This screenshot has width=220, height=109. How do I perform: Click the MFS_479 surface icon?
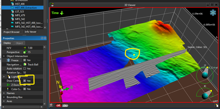click(x=13, y=15)
